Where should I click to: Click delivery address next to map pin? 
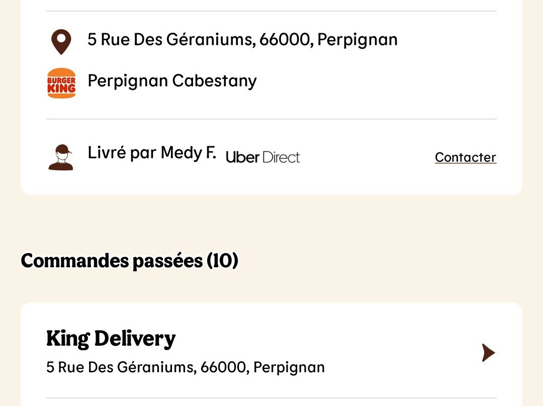coord(242,40)
